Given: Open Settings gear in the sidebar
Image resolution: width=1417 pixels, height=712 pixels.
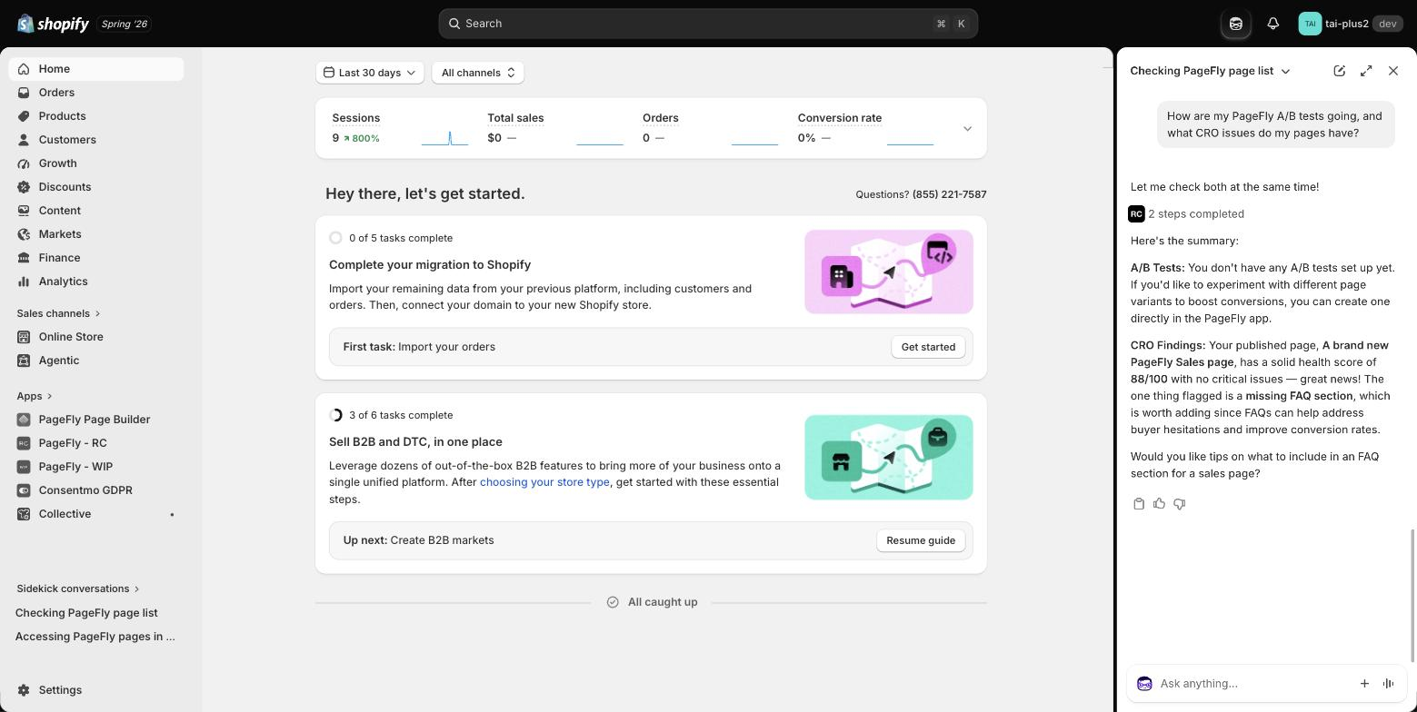Looking at the screenshot, I should point(24,690).
